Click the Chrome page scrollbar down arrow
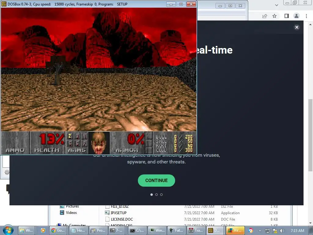The height and width of the screenshot is (235, 313). 311,223
